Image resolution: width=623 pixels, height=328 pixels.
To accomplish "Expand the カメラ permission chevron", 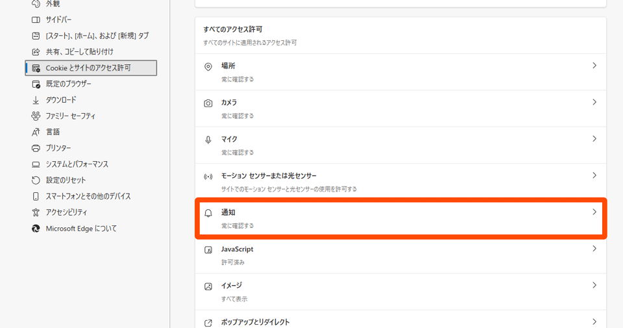I will pyautogui.click(x=594, y=103).
